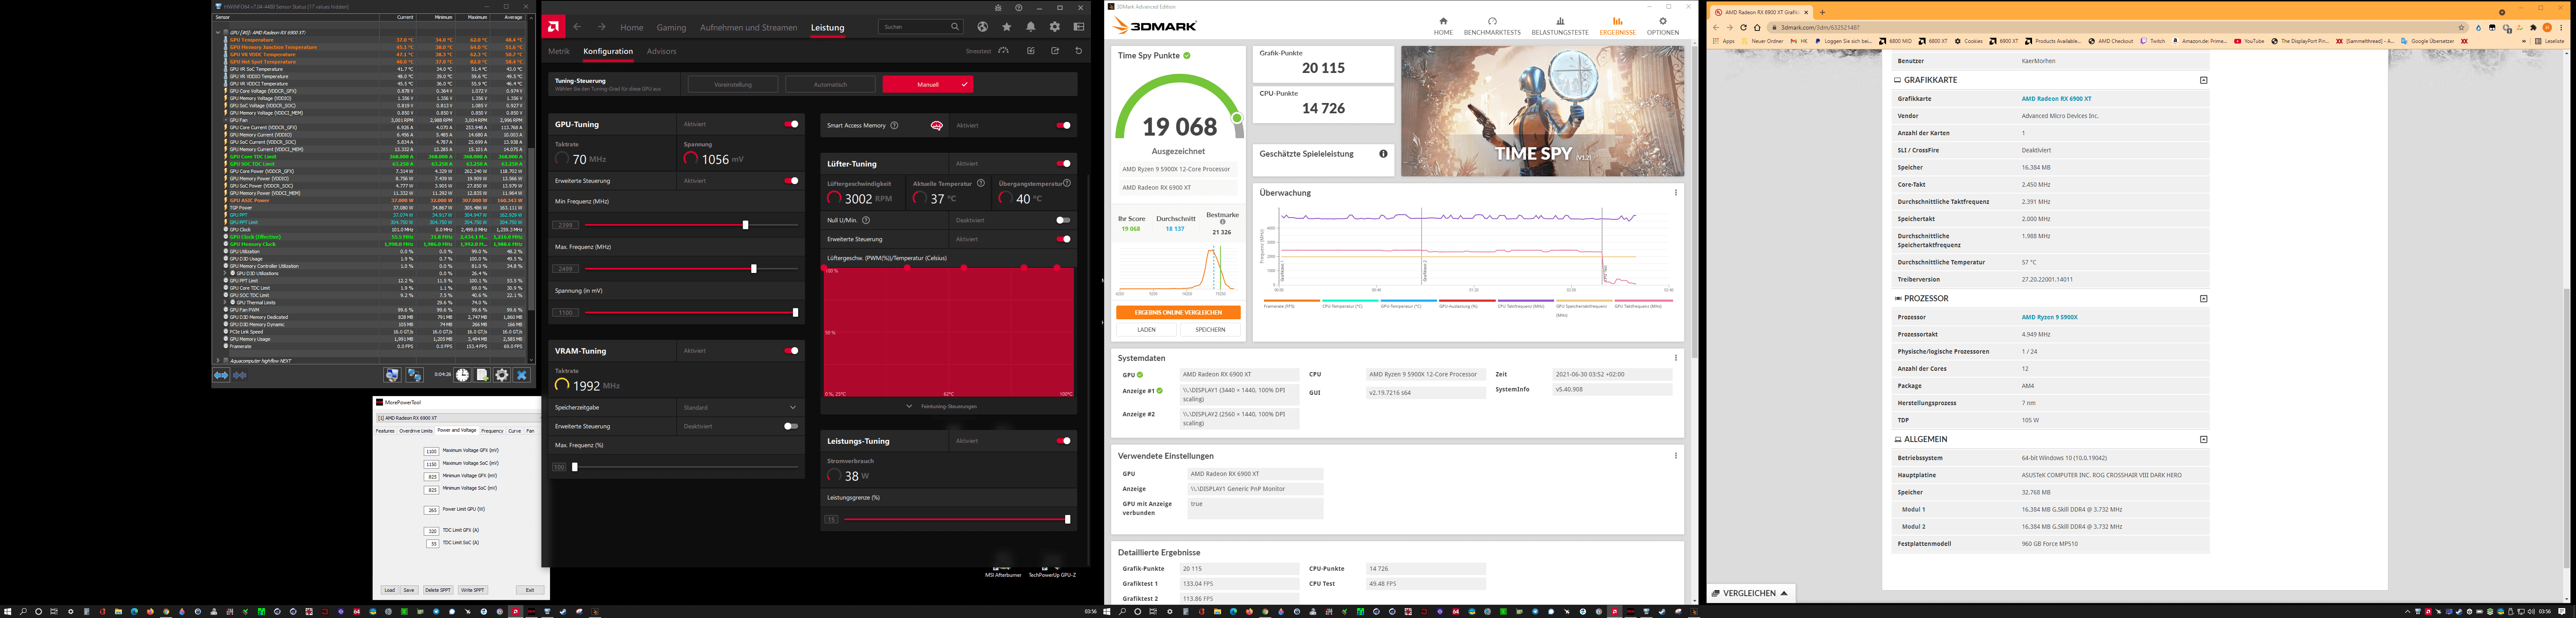This screenshot has height=618, width=2576.
Task: Click VRAM Max. Frequenz slider handle
Action: click(x=575, y=467)
